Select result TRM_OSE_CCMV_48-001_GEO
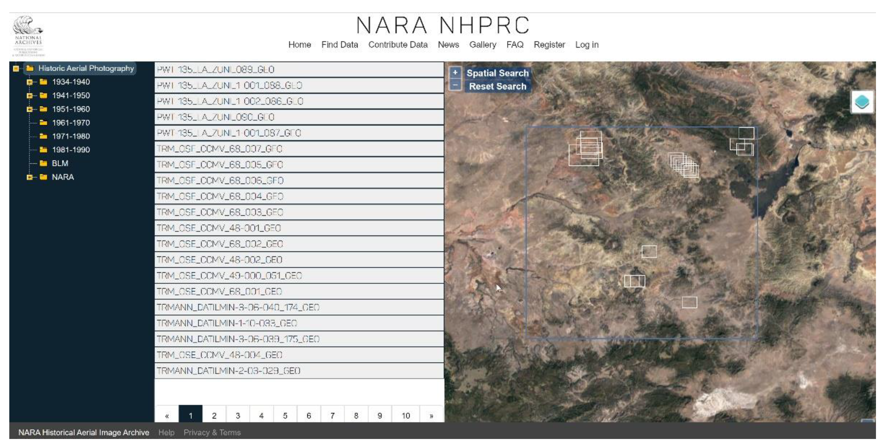885x448 pixels. [x=219, y=228]
